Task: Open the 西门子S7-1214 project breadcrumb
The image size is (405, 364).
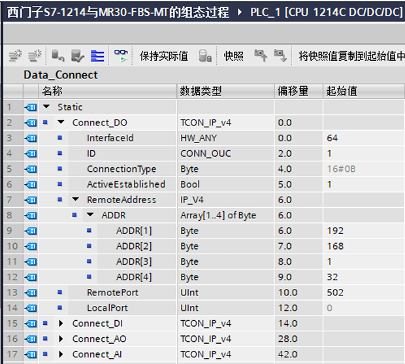Action: coord(118,12)
